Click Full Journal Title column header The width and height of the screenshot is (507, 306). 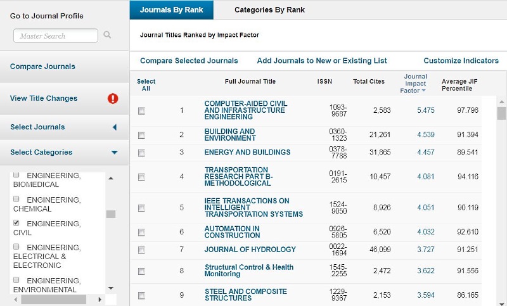point(250,82)
